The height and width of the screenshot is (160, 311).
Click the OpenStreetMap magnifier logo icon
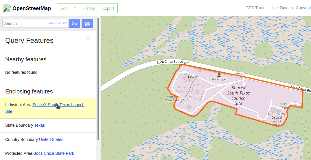point(7,8)
